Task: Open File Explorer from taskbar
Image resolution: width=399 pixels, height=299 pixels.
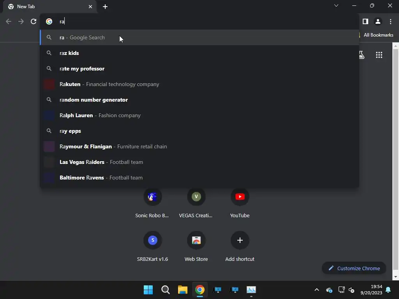Action: [183, 290]
